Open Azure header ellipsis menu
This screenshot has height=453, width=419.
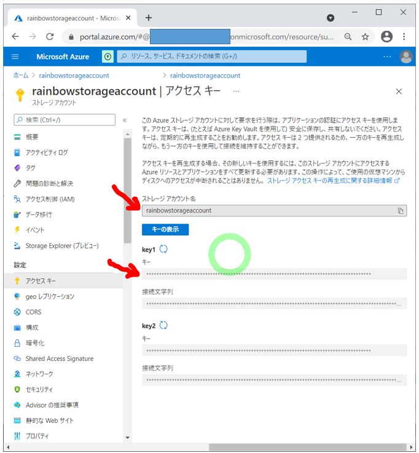tap(387, 57)
